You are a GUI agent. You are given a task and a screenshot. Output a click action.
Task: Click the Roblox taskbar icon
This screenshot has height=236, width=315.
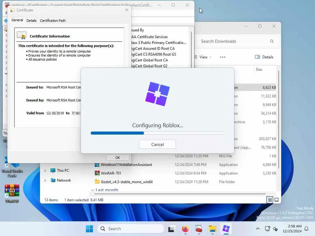(x=226, y=229)
